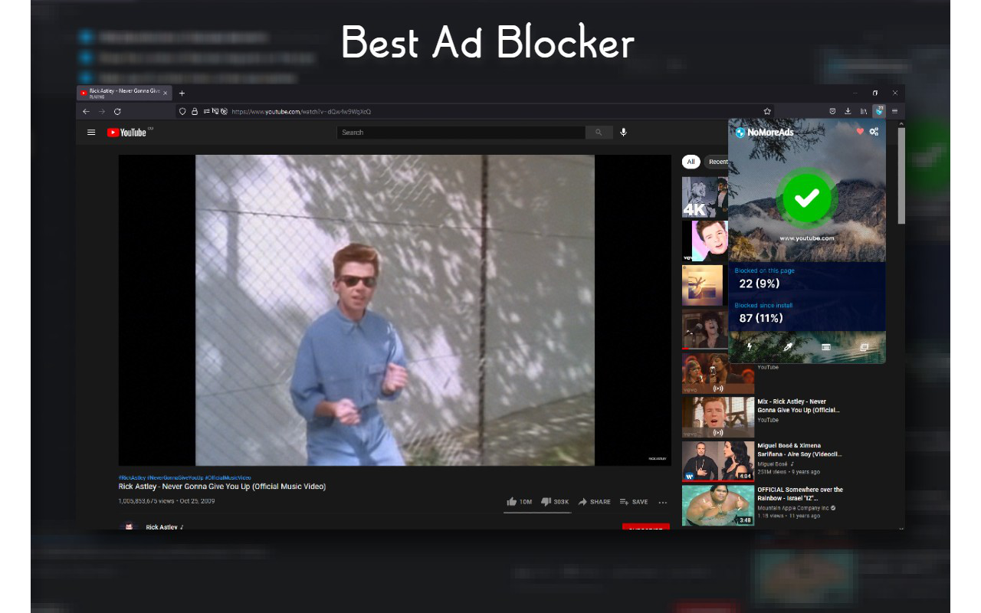Open a new browser tab with plus

point(182,93)
